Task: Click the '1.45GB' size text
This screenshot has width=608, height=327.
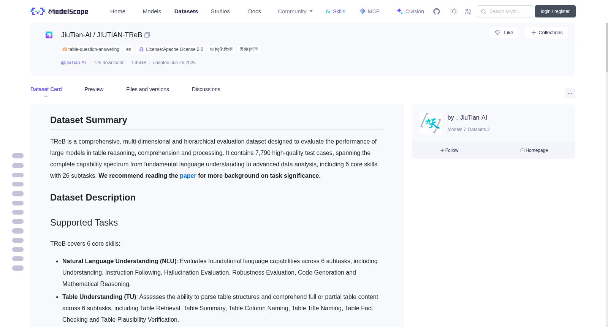Action: click(x=139, y=63)
